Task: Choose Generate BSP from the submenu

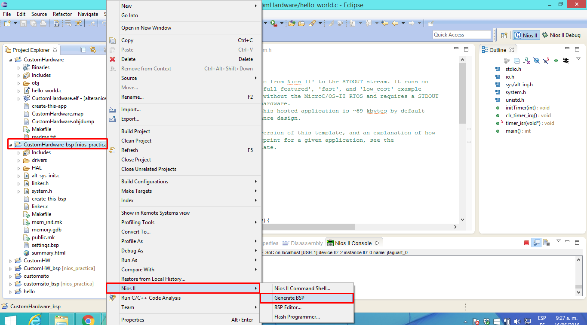Action: click(x=307, y=298)
